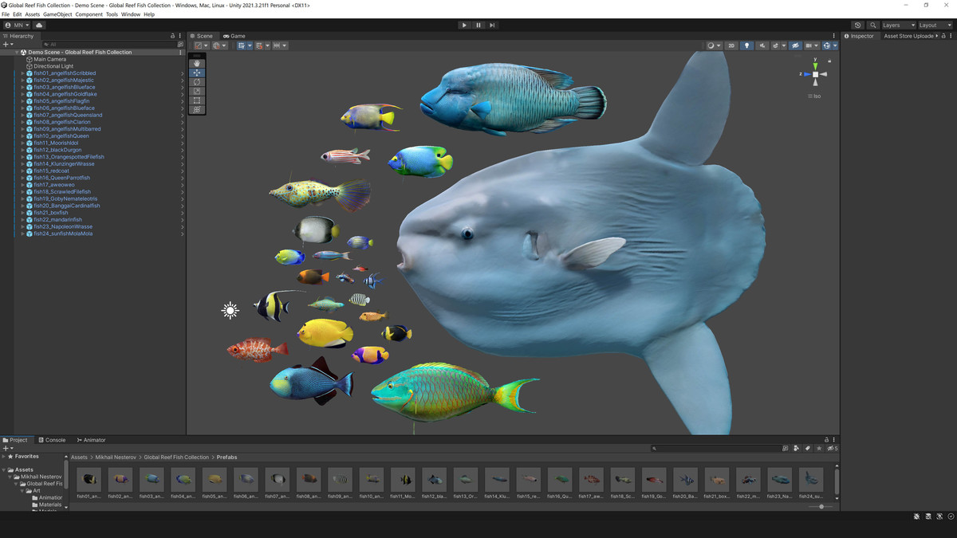Toggle Scene view lighting with bulb icon
This screenshot has height=538, width=957.
point(747,45)
